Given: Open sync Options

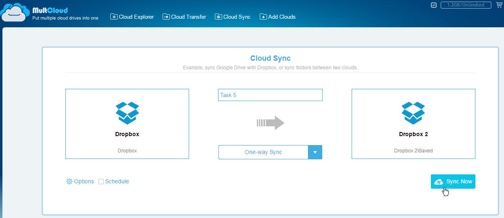Looking at the screenshot, I should [x=80, y=181].
